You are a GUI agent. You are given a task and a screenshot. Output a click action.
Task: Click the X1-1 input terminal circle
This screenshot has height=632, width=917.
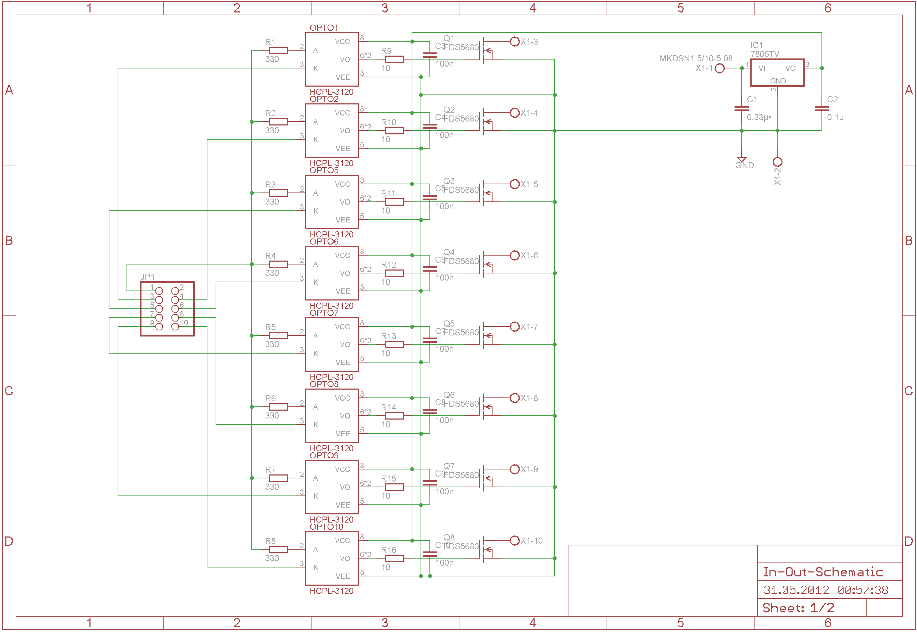720,68
